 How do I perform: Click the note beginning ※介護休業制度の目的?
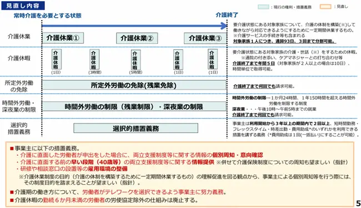pyautogui.click(x=185, y=180)
